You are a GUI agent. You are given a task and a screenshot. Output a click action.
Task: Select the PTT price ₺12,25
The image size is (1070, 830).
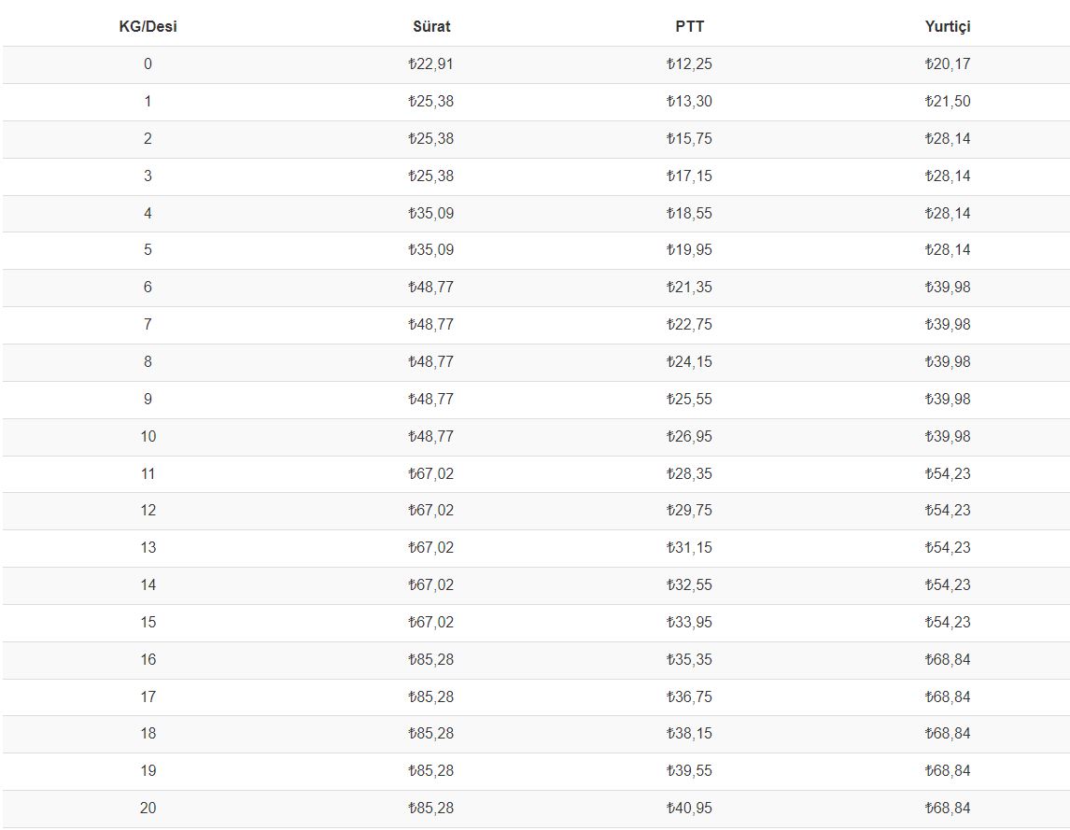pyautogui.click(x=689, y=64)
